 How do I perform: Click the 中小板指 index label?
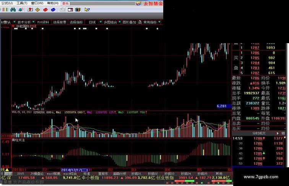pos(90,178)
